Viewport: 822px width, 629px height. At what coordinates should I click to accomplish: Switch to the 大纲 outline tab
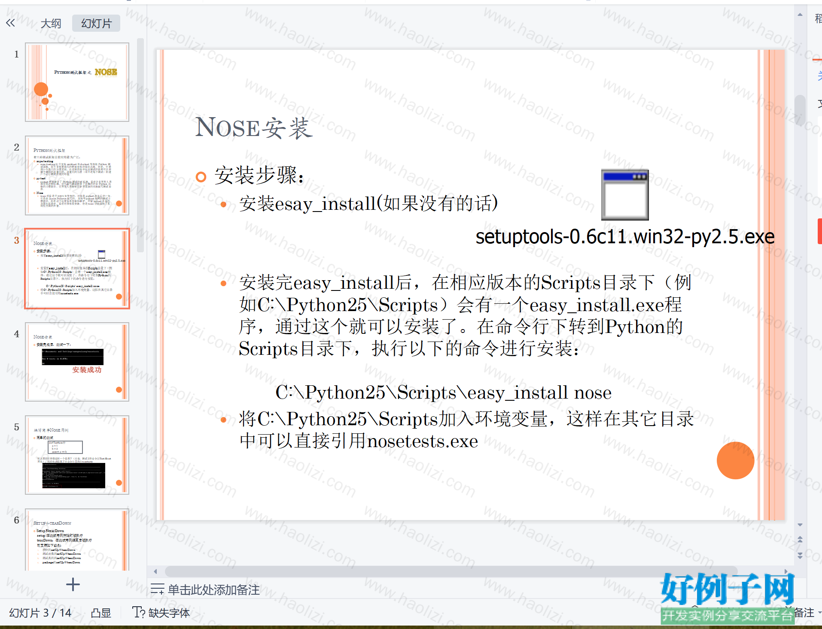pyautogui.click(x=51, y=24)
